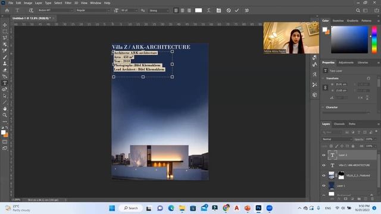Open the anti-aliasing Strong dropdown
The height and width of the screenshot is (214, 381).
tap(159, 11)
